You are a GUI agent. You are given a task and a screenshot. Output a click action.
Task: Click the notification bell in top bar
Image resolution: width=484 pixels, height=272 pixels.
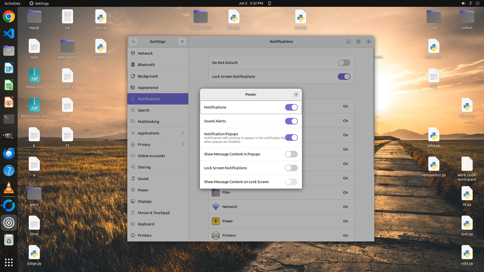(x=269, y=3)
